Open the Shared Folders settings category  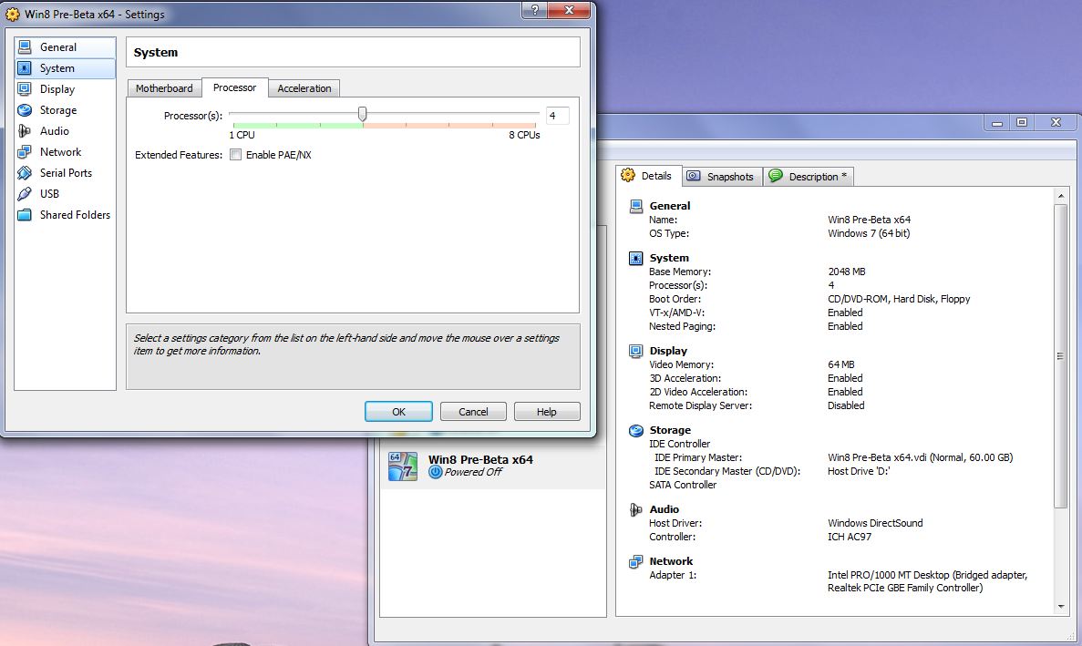(74, 215)
